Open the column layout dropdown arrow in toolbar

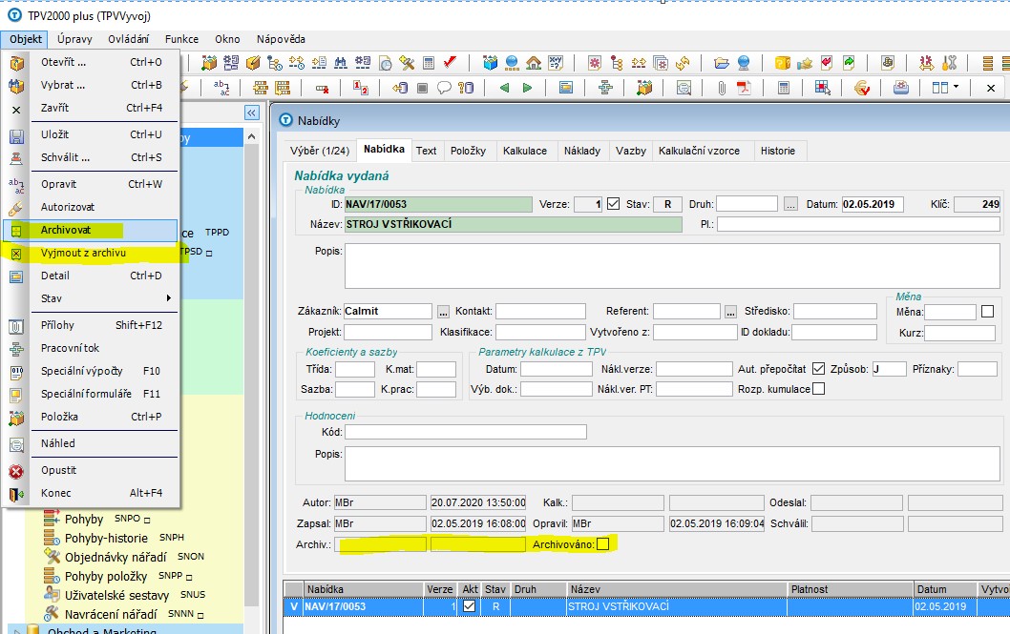(956, 87)
